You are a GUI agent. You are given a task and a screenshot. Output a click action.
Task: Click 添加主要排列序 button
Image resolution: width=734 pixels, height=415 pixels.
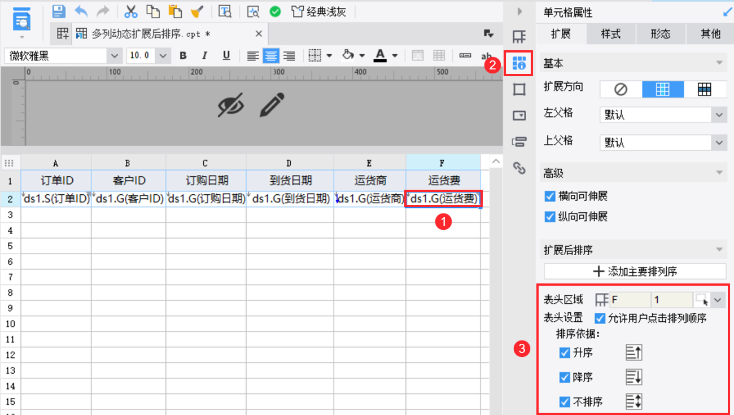pyautogui.click(x=635, y=271)
